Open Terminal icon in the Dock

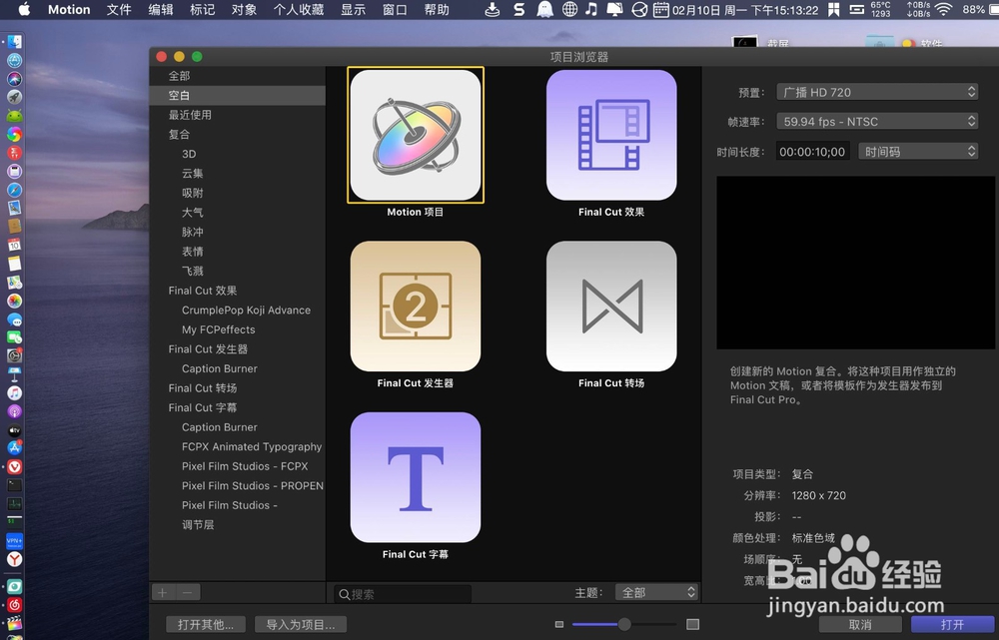coord(14,485)
